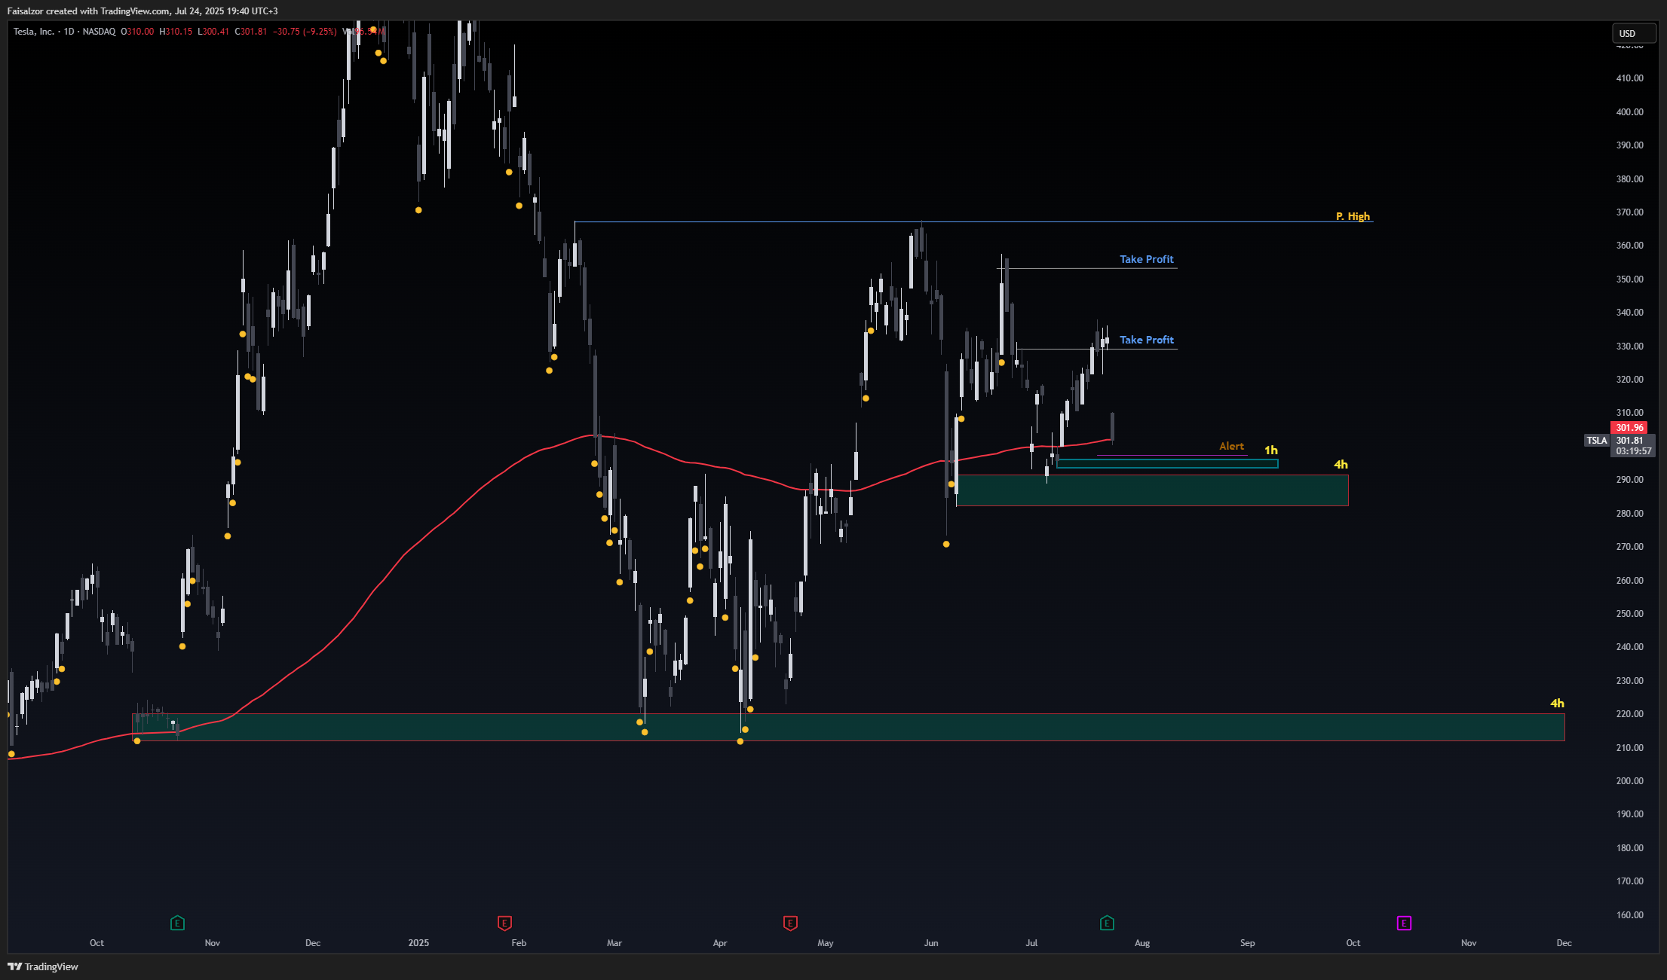
Task: Click the −30.75 (−9.25%) change value
Action: point(305,32)
